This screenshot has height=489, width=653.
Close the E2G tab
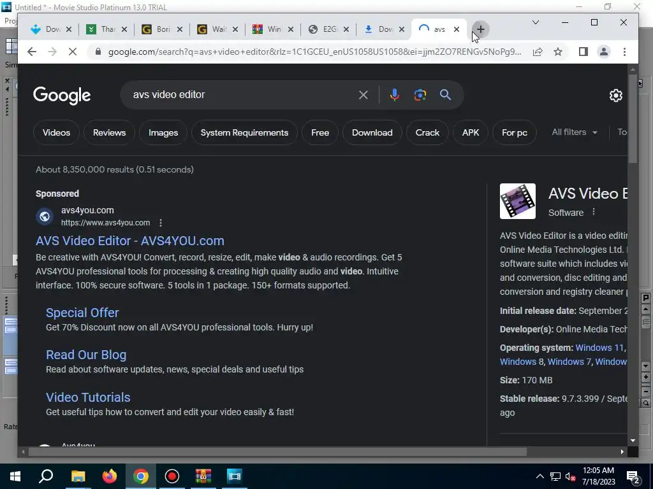pos(346,29)
